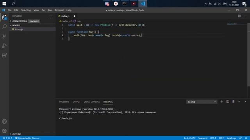Split the terminal panel
Image resolution: width=250 pixels, height=140 pixels.
point(228,101)
